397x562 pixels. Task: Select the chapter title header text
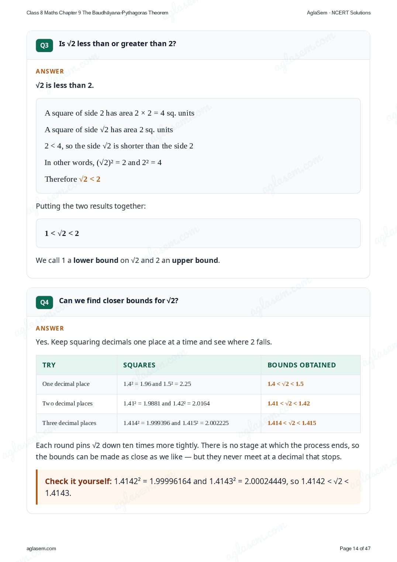click(97, 13)
